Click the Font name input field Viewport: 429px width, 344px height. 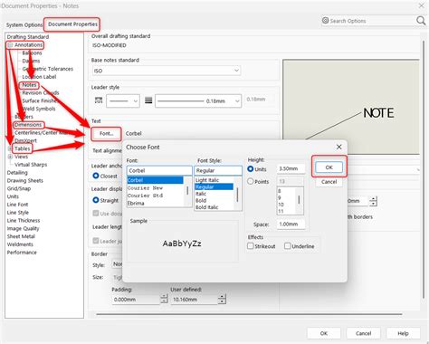pos(159,170)
